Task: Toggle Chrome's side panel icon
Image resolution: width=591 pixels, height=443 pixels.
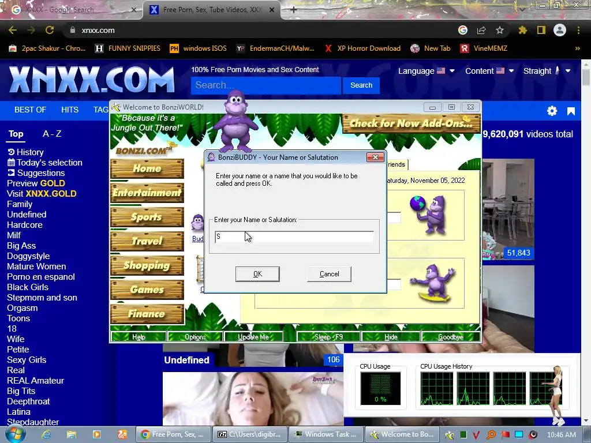Action: click(x=541, y=30)
